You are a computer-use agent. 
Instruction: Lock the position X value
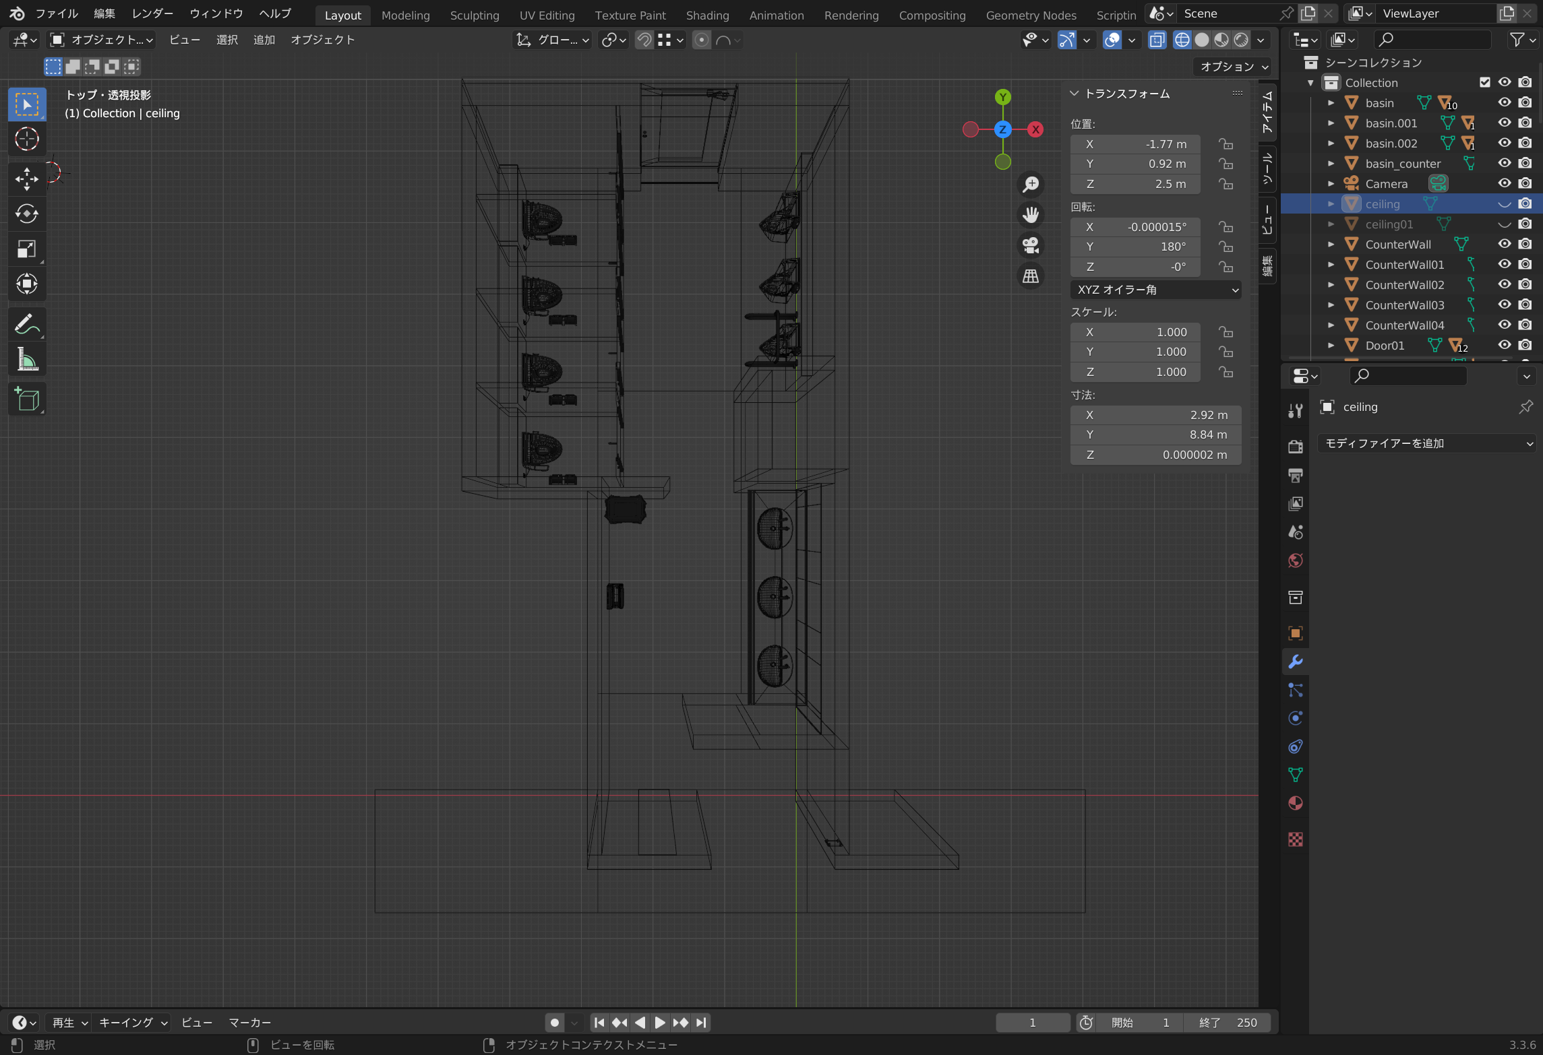coord(1226,144)
